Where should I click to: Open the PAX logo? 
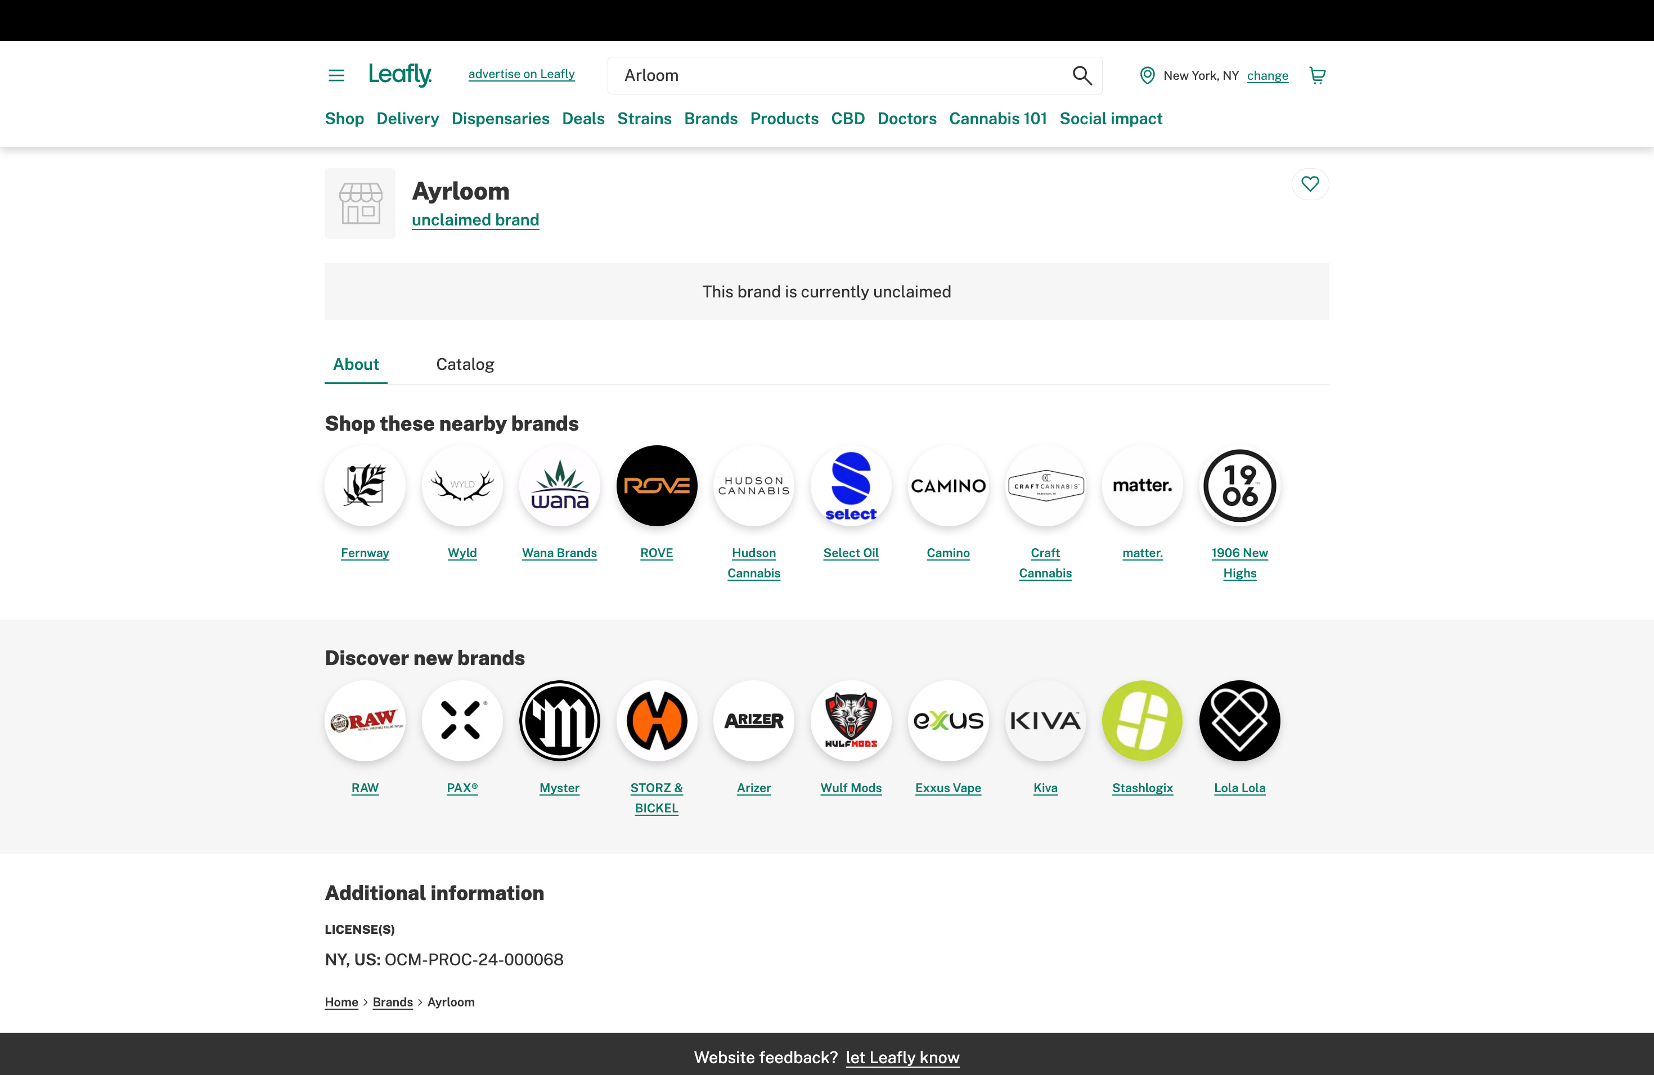462,721
